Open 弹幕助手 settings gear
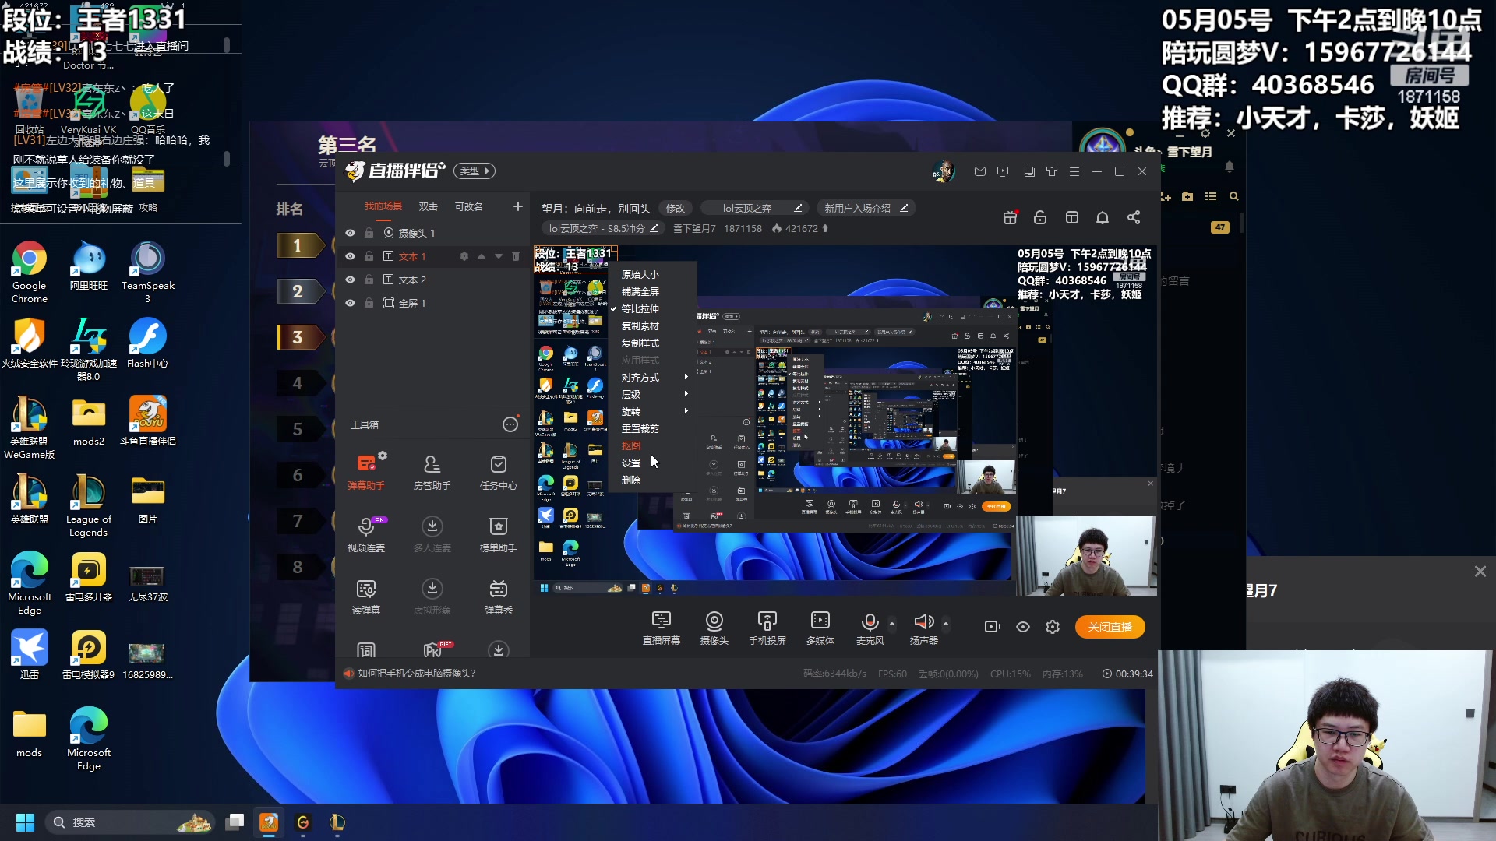Screen dimensions: 1496x841 tap(383, 456)
